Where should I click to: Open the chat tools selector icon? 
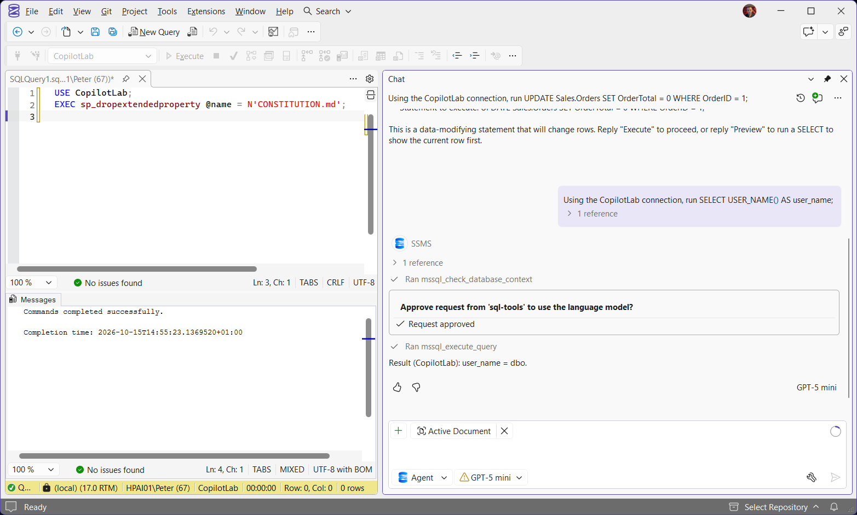812,477
